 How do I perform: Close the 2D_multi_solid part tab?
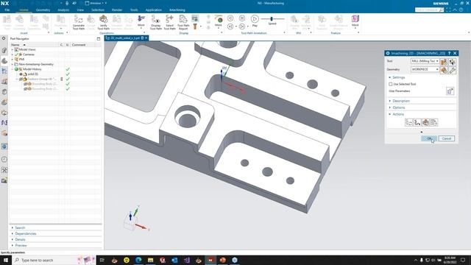pos(146,38)
